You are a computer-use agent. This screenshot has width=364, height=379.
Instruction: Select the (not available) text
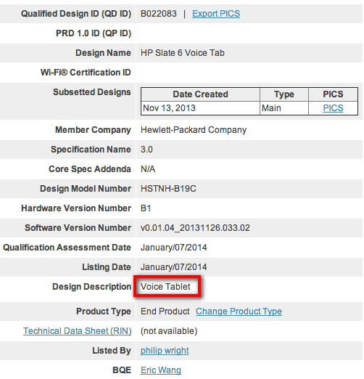click(x=169, y=331)
